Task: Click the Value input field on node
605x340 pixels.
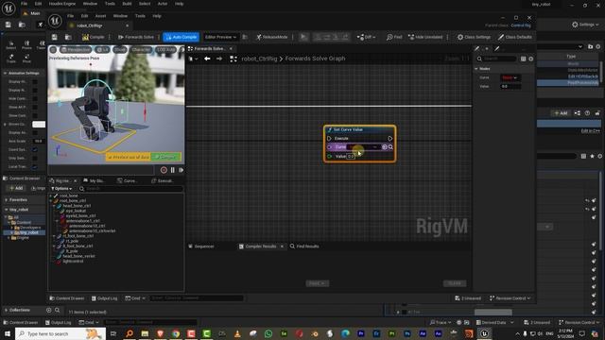Action: point(351,156)
